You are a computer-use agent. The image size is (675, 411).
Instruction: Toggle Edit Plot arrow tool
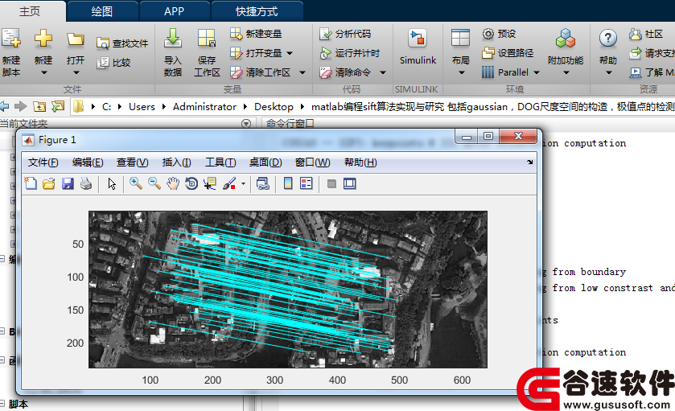coord(112,183)
